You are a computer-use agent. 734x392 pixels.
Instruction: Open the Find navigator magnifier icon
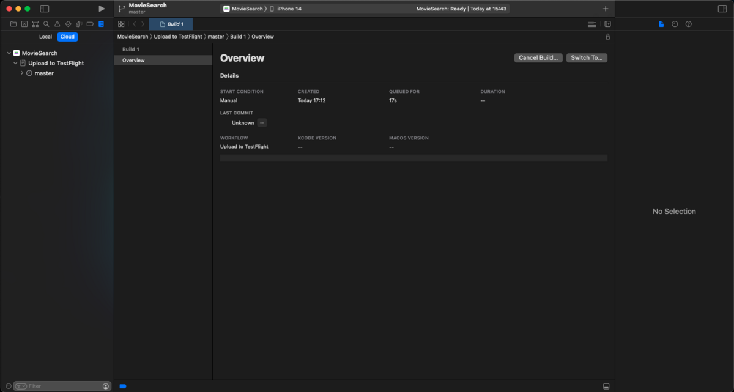(46, 24)
